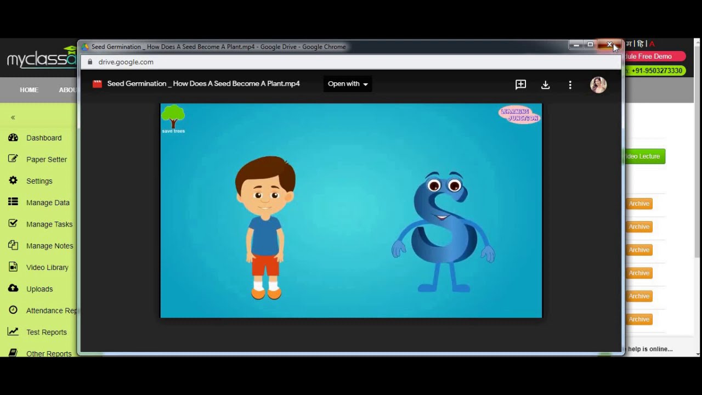Click the Google account profile avatar
The width and height of the screenshot is (702, 395).
coord(598,84)
